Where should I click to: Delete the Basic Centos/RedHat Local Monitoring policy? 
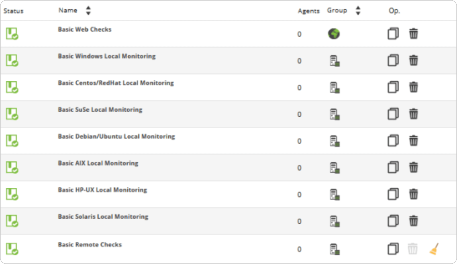pyautogui.click(x=413, y=87)
